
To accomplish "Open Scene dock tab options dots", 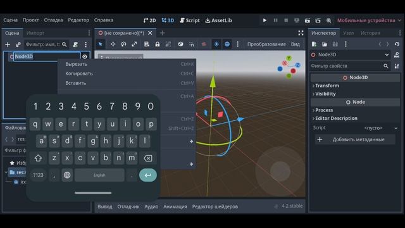I will [x=89, y=33].
